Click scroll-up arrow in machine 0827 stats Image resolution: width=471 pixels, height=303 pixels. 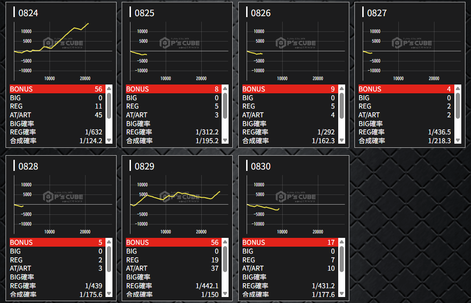click(458, 89)
